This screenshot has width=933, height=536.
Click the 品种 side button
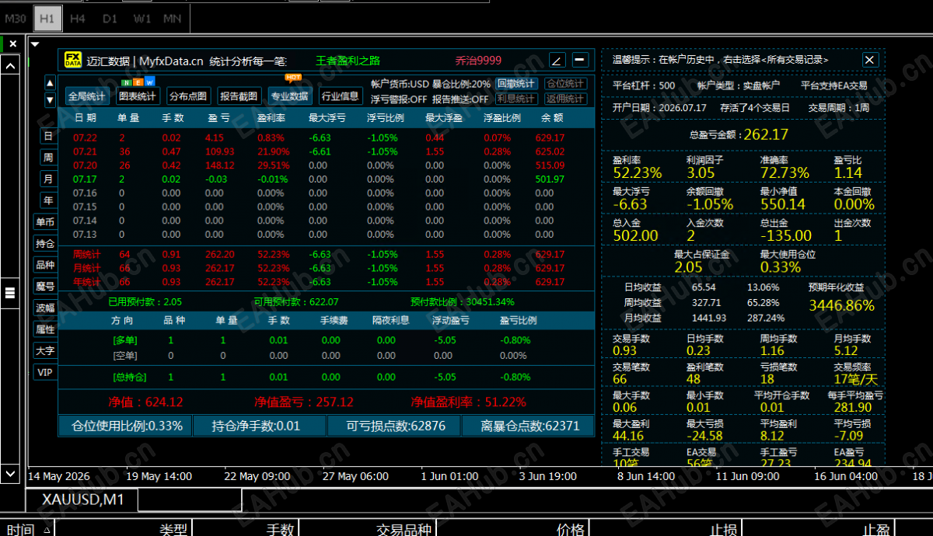pyautogui.click(x=46, y=265)
